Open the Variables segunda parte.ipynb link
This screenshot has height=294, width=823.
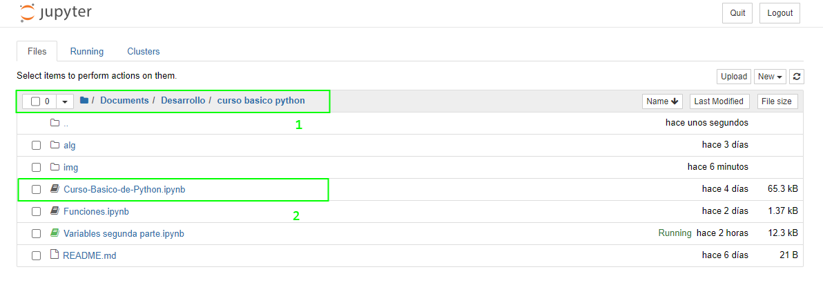[124, 233]
